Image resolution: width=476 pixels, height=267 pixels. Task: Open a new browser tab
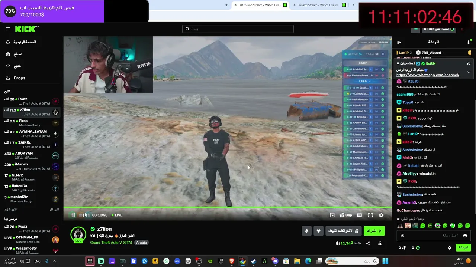point(226,5)
